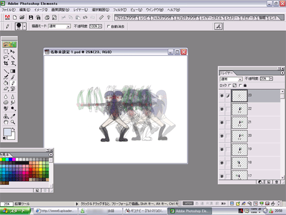The image size is (286, 215).
Task: Toggle lock transparent pixels checkbox in Layers
Action: click(x=230, y=85)
